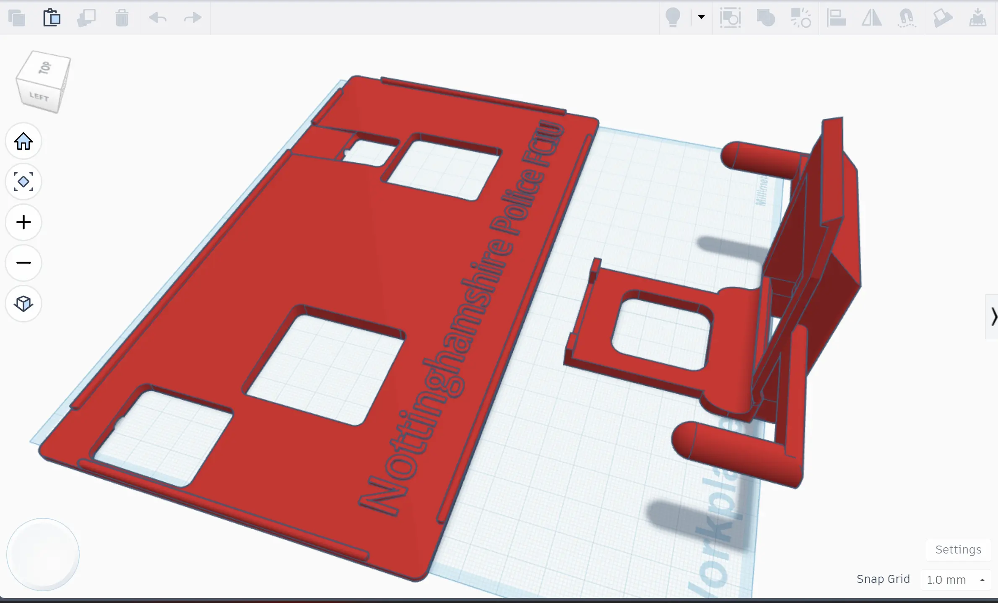Click the drop-to-workplane arrow icon
Image resolution: width=998 pixels, height=603 pixels.
point(977,18)
